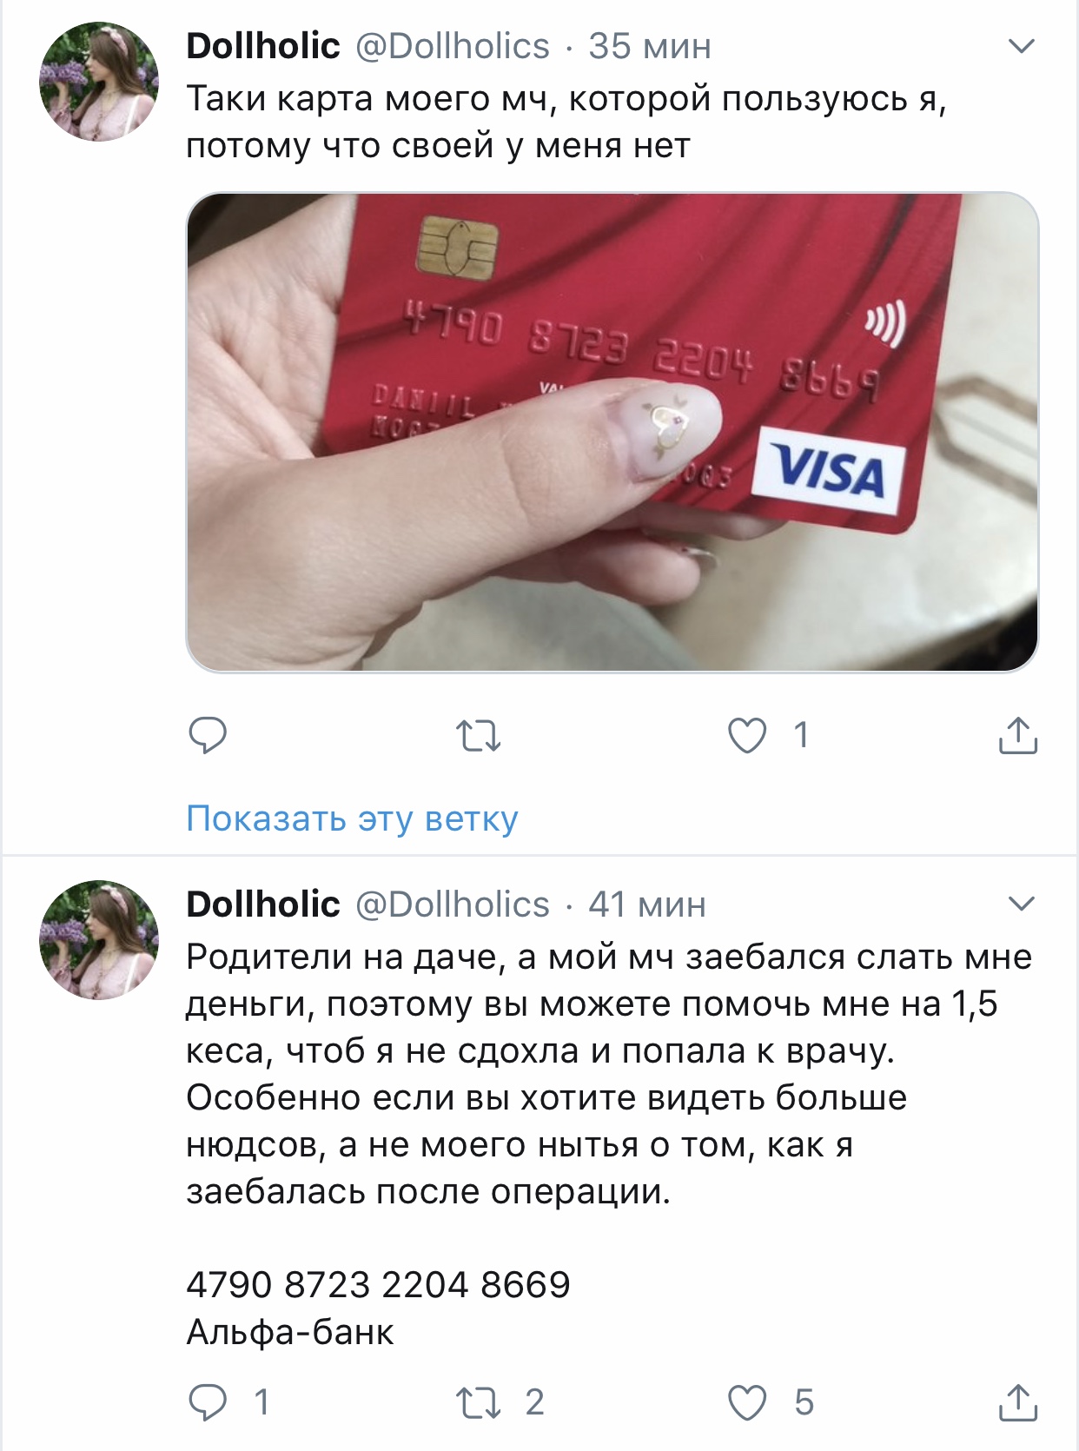The image size is (1079, 1451).
Task: Open the 35 мин timestamp
Action: coord(650,46)
